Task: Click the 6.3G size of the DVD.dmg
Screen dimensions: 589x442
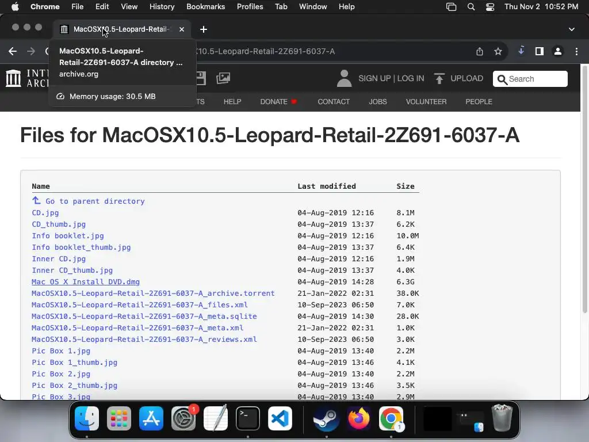Action: coord(406,282)
